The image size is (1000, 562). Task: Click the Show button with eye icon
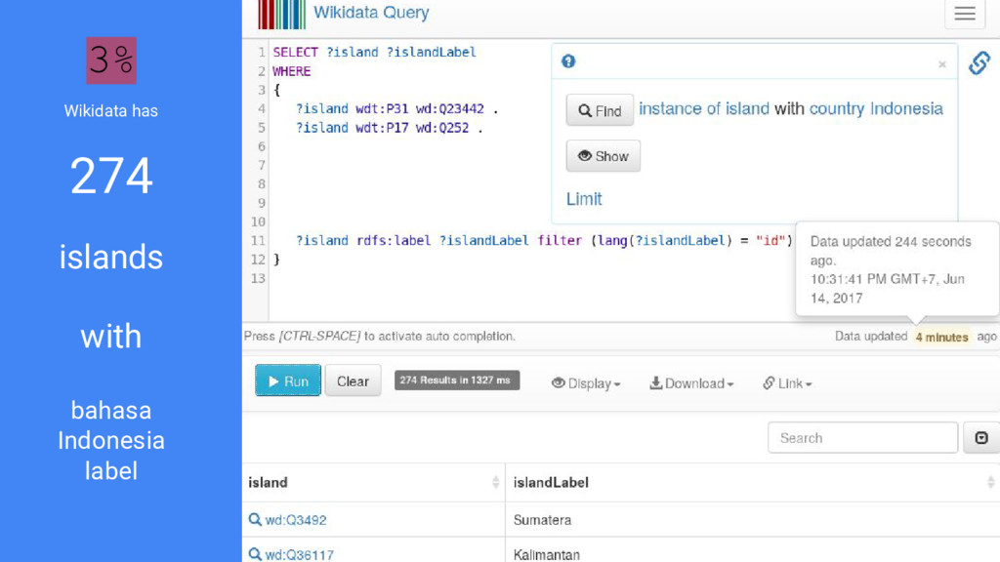603,156
